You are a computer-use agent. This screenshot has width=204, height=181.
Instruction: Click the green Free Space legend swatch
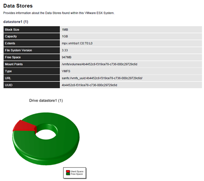click(x=68, y=174)
